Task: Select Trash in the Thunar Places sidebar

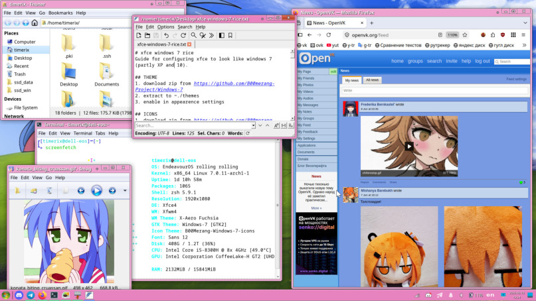Action: tap(19, 74)
